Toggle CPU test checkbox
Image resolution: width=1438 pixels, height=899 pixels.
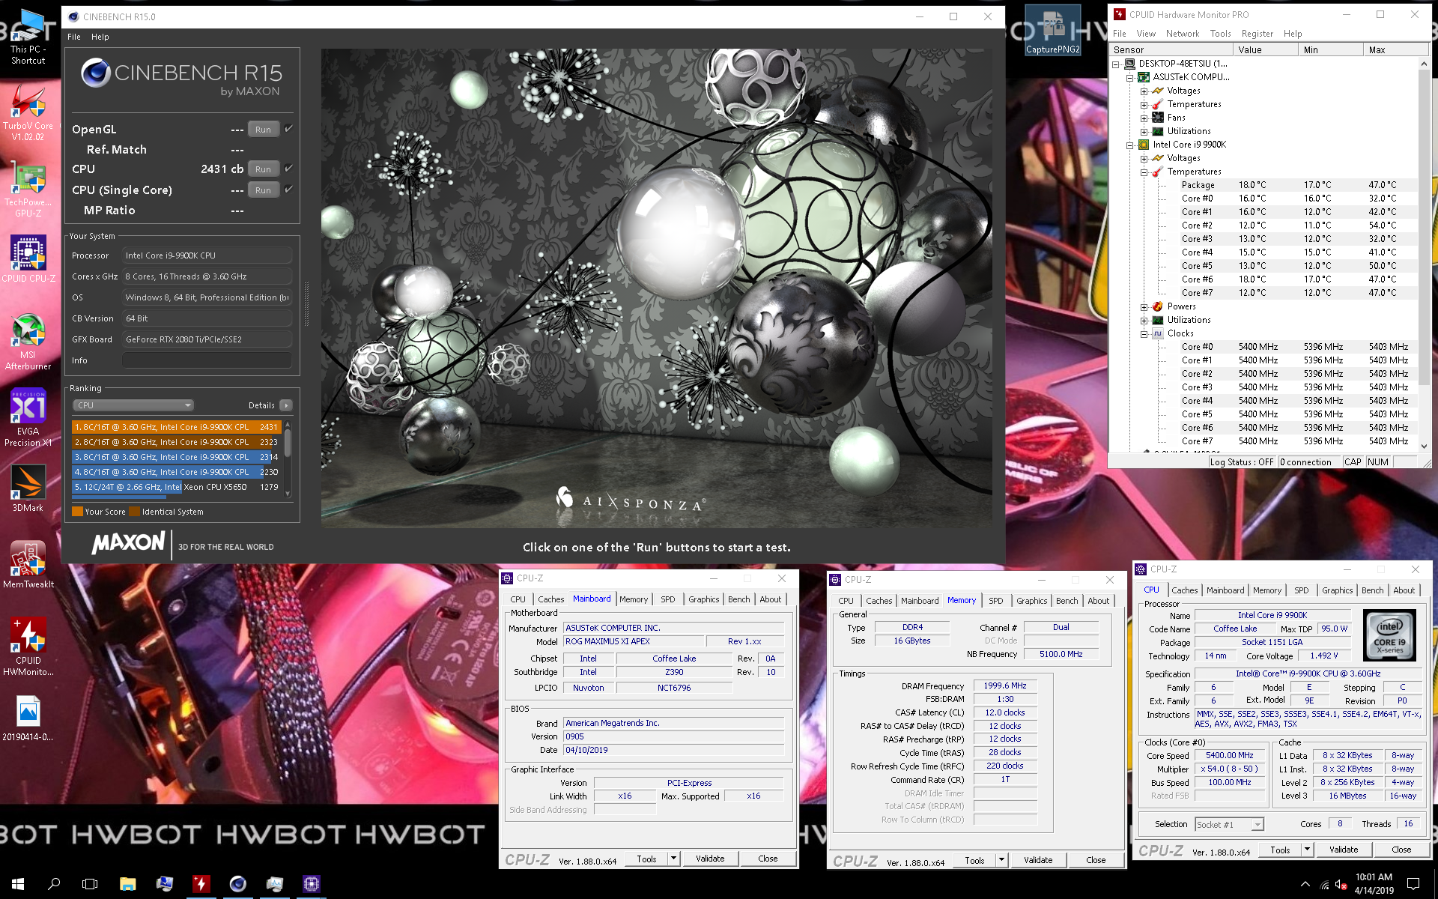tap(288, 169)
